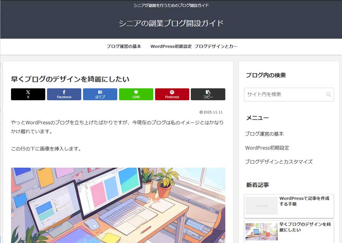Image resolution: width=342 pixels, height=243 pixels.
Task: Open WordPress初期設定 in the top navigation
Action: [172, 46]
